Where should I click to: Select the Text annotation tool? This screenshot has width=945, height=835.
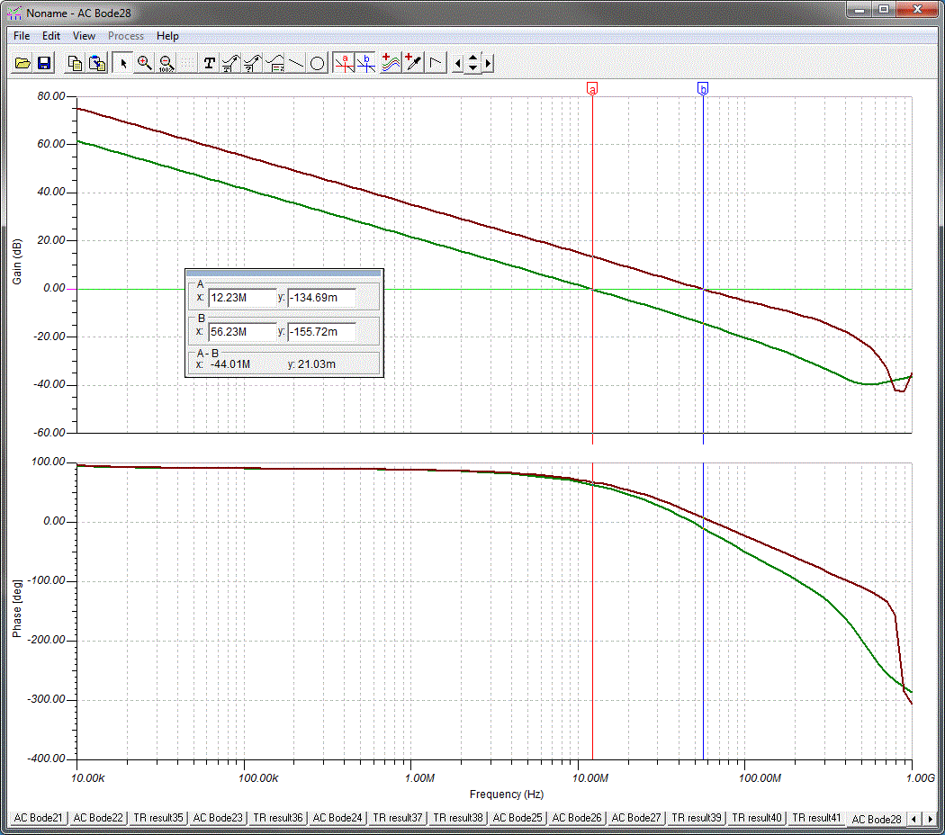(x=210, y=63)
